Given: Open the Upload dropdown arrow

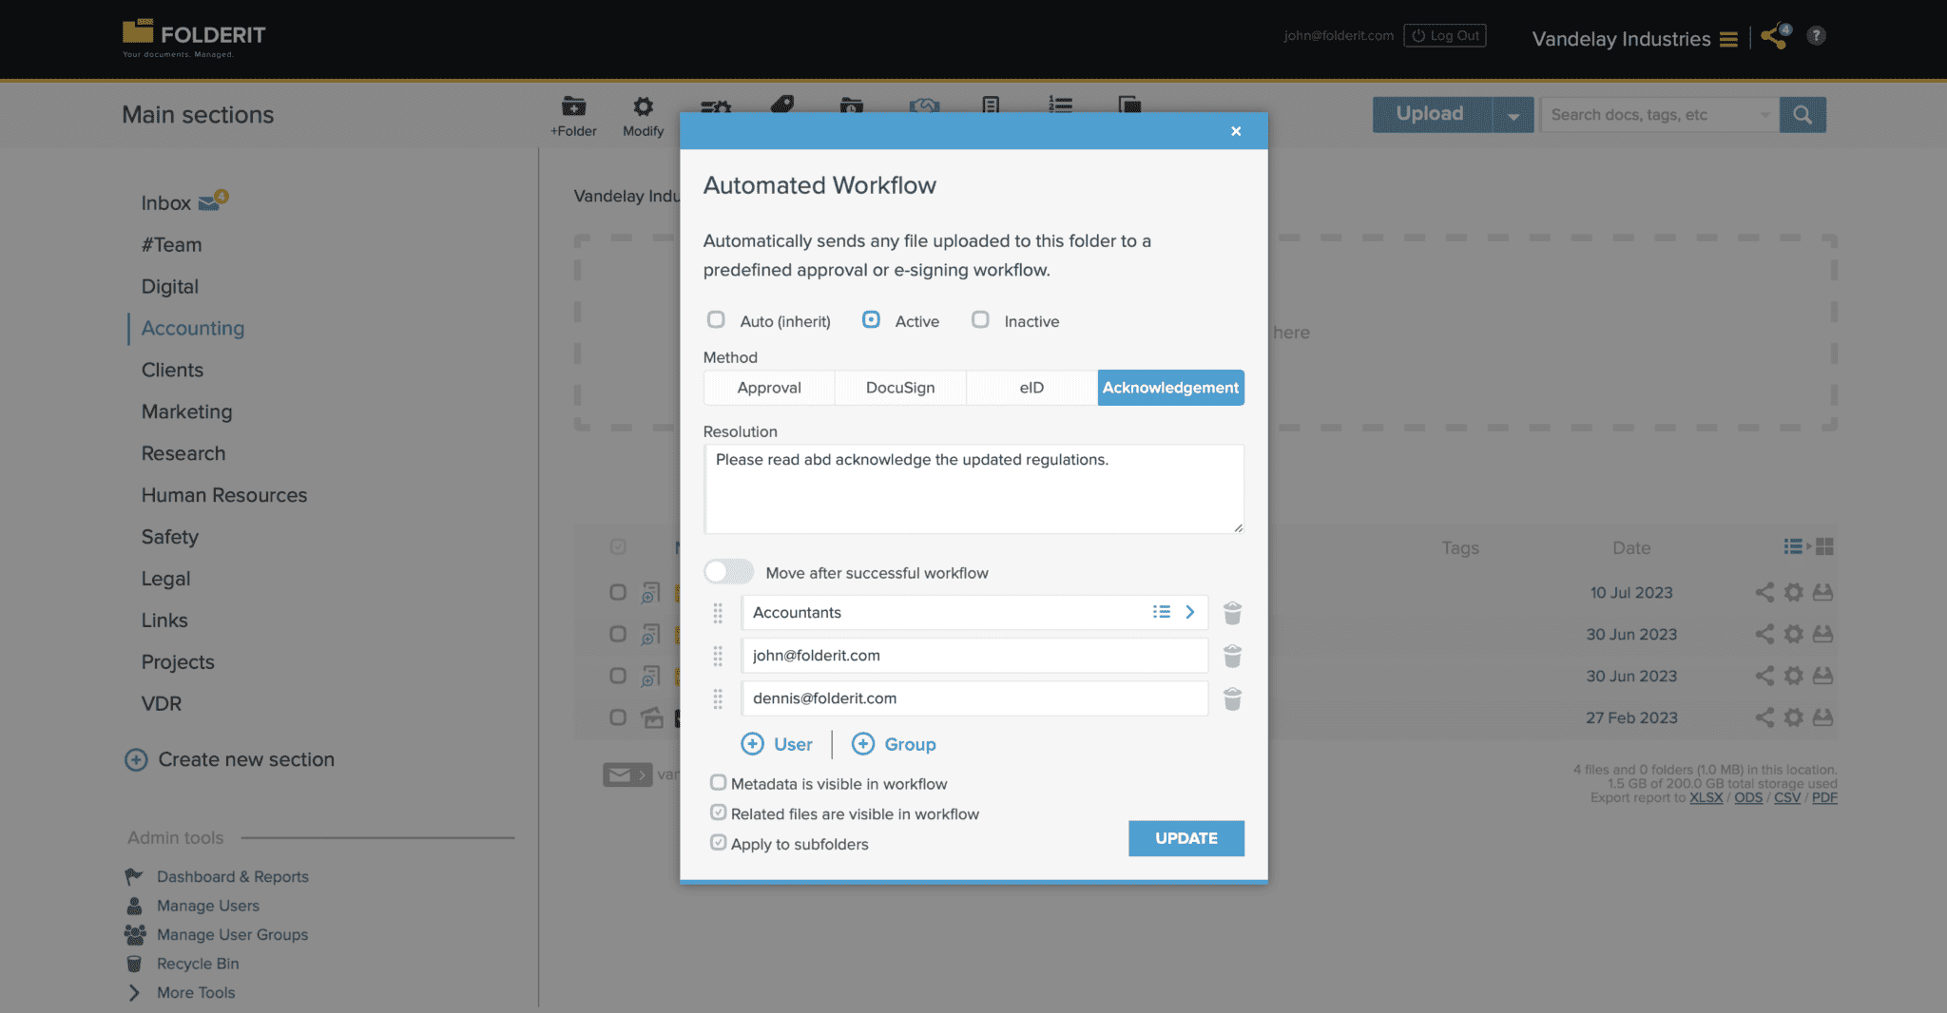Looking at the screenshot, I should [1513, 115].
